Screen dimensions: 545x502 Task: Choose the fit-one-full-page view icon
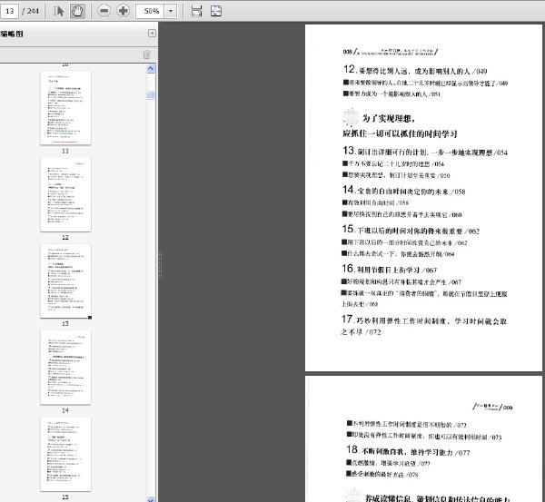click(x=216, y=11)
